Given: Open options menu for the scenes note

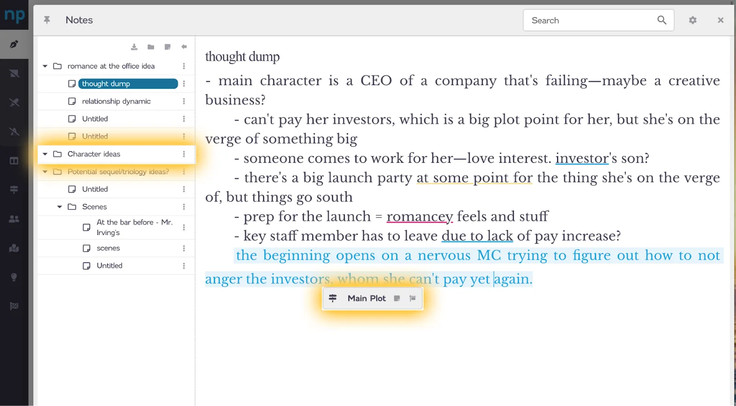Looking at the screenshot, I should click(184, 248).
